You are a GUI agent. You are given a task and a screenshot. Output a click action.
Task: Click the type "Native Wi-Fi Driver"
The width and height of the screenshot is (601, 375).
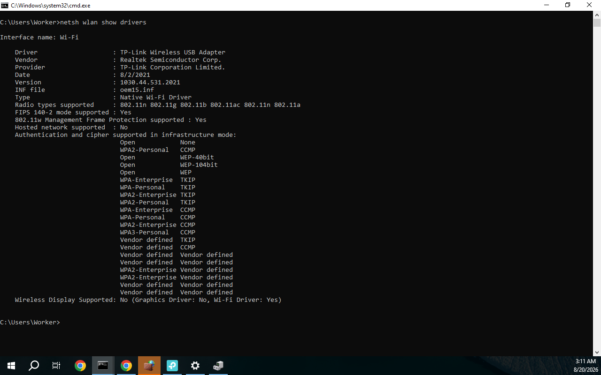pyautogui.click(x=156, y=97)
